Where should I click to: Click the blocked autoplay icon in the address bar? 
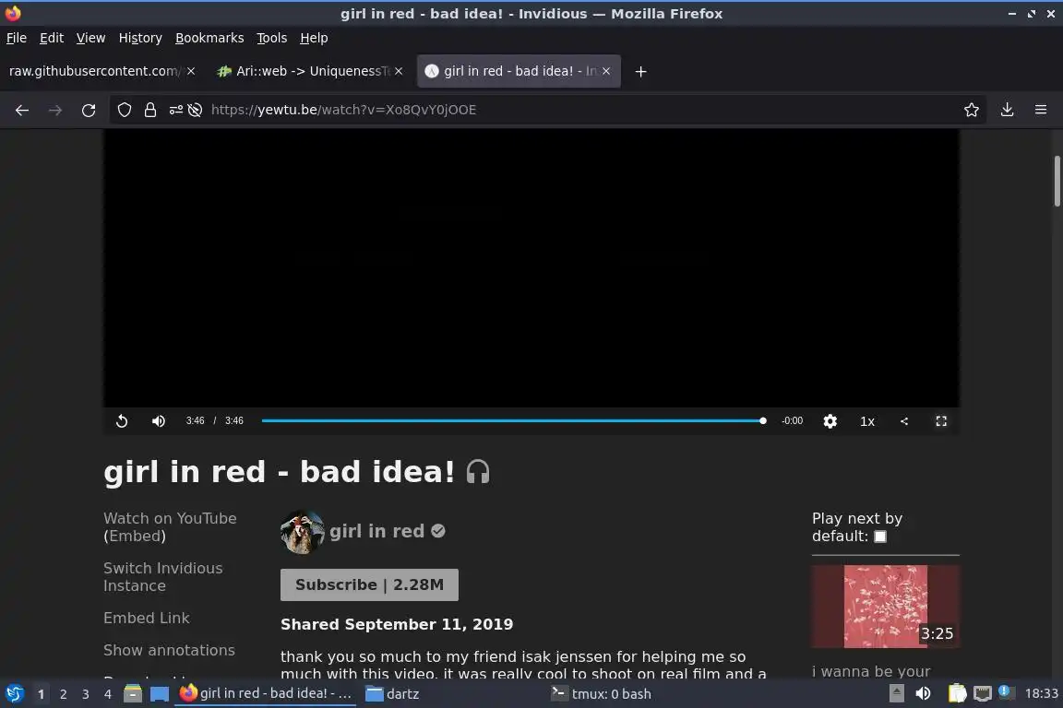tap(196, 110)
